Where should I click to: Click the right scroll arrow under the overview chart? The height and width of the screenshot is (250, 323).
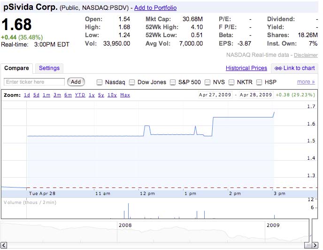[315, 245]
